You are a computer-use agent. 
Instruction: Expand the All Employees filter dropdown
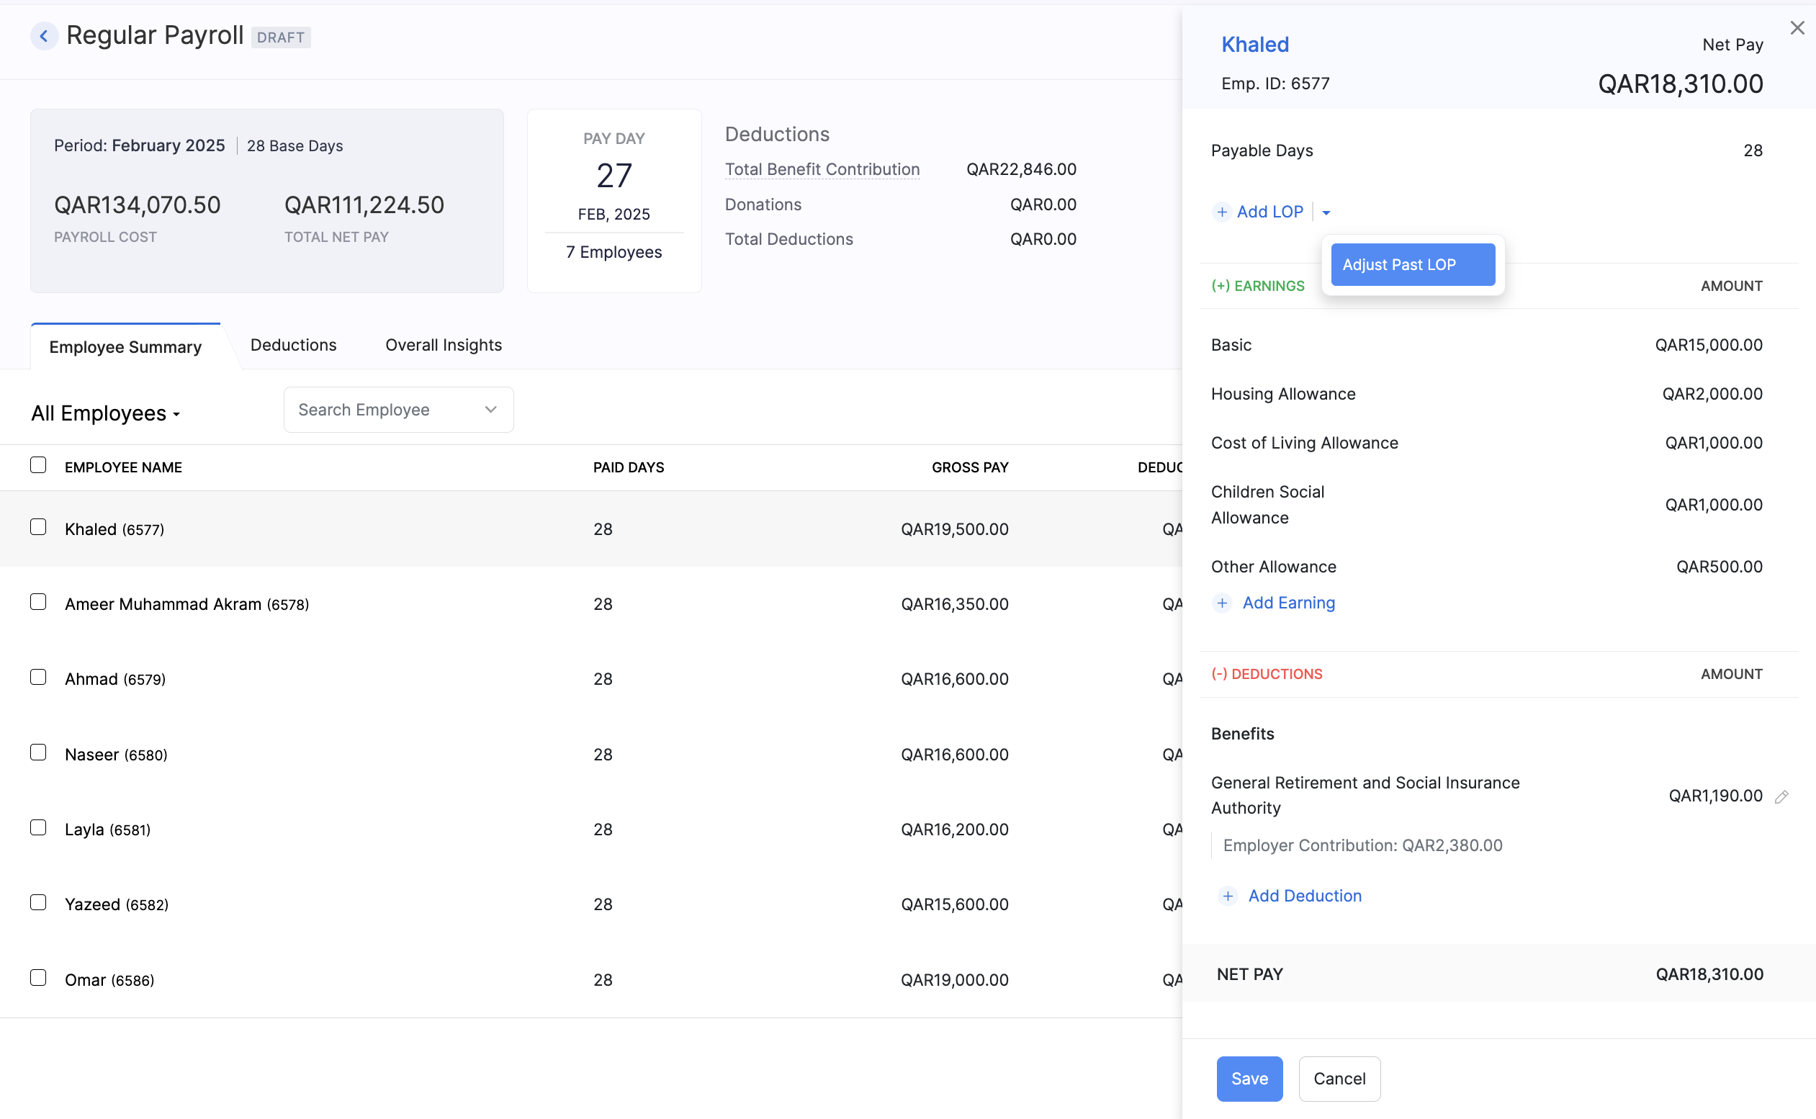pos(105,413)
